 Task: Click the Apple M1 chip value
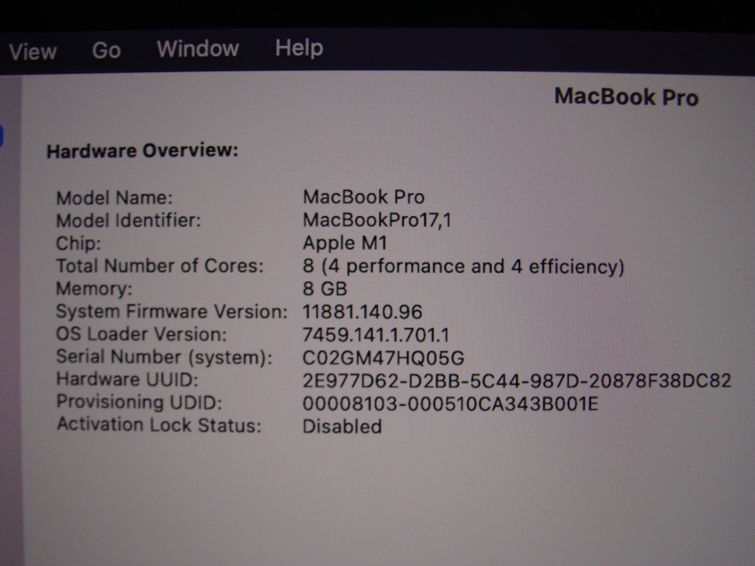[345, 243]
